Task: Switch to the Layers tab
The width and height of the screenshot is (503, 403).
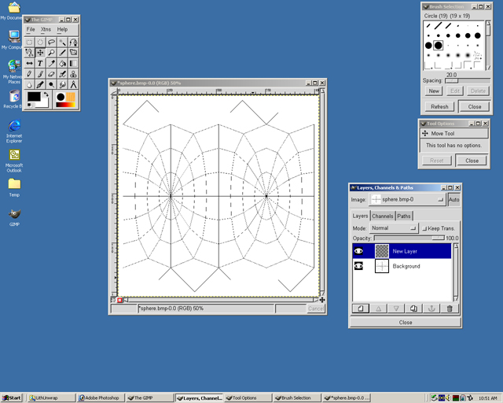Action: tap(360, 216)
